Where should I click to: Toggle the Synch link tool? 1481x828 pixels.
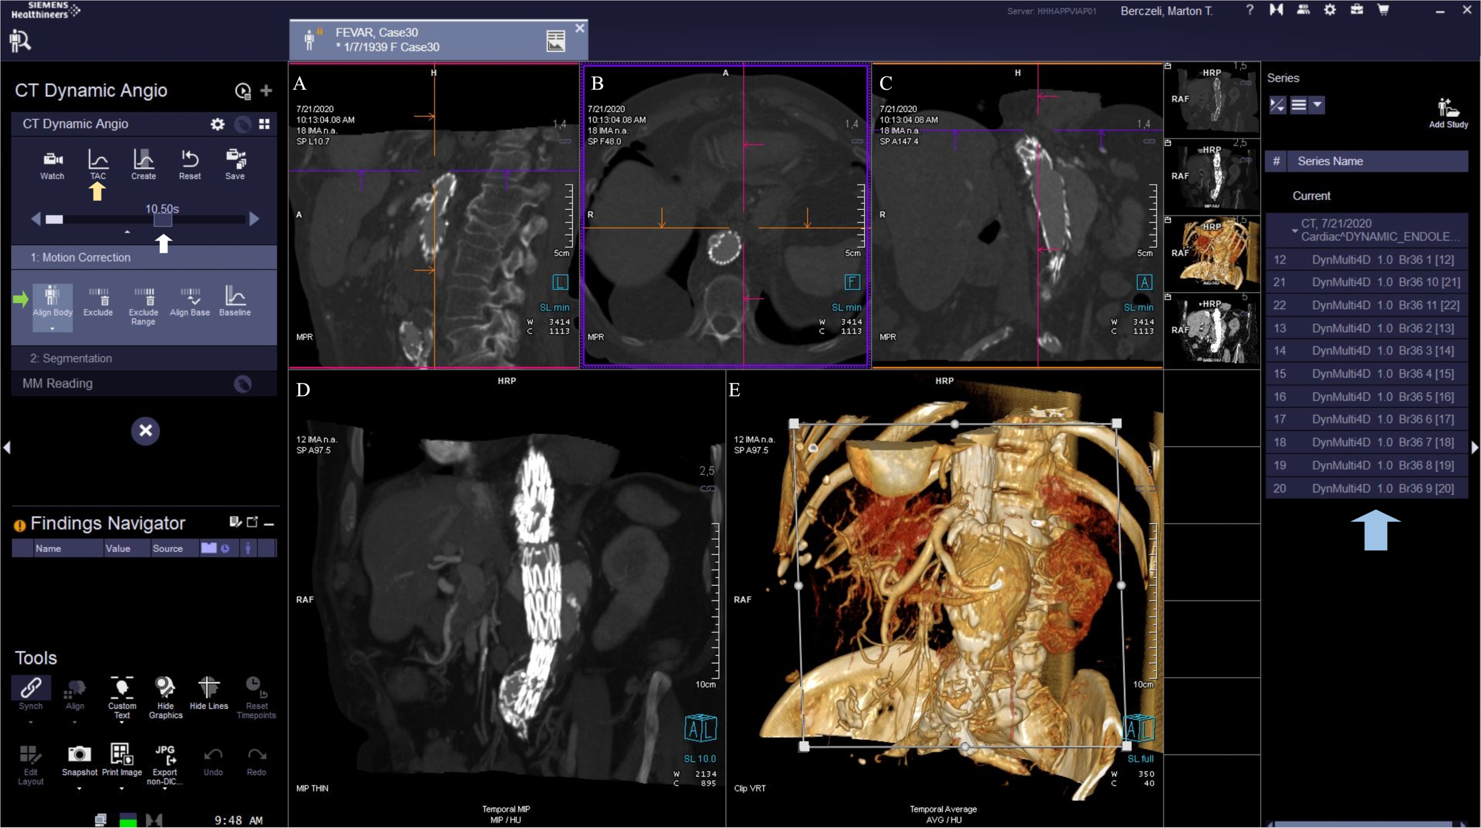(x=30, y=687)
